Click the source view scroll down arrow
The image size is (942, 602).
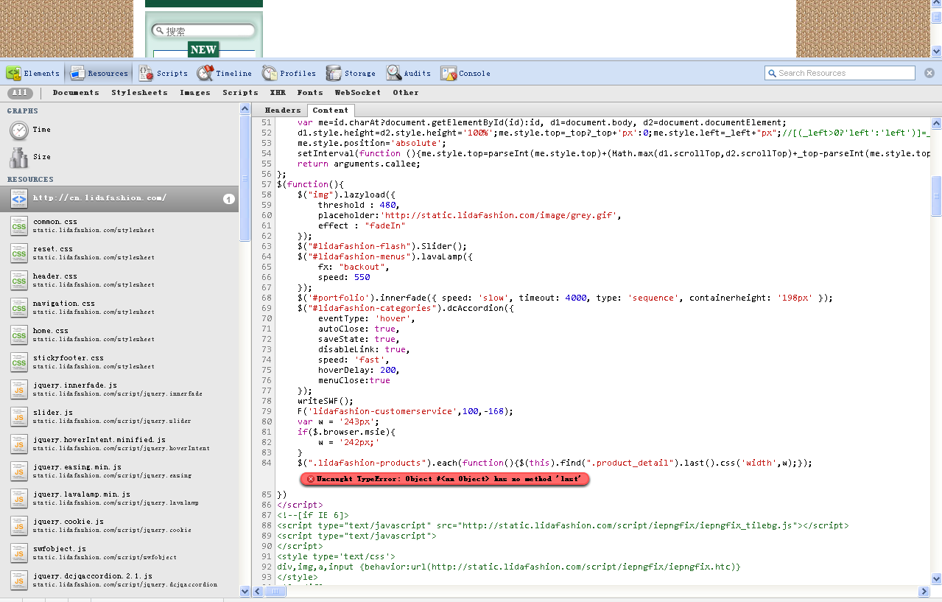click(x=936, y=579)
